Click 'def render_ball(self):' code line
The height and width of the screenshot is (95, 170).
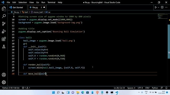37,65
